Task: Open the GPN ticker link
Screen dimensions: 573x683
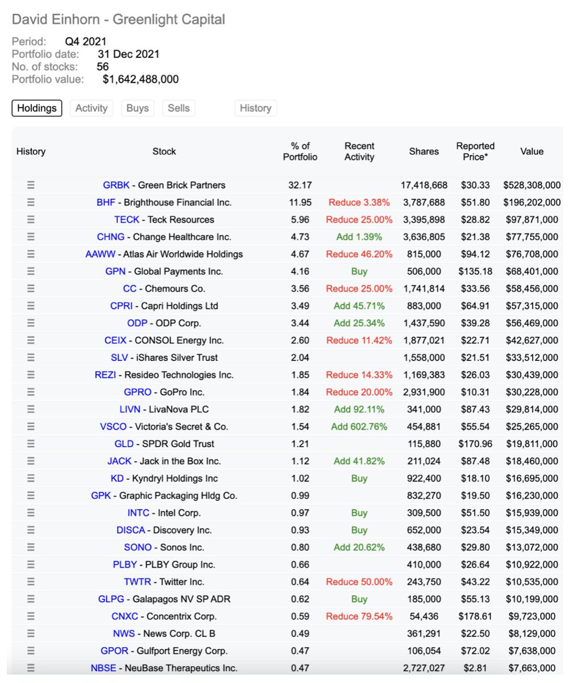Action: (115, 271)
